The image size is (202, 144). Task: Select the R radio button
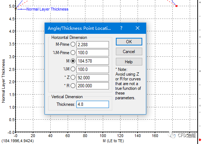coord(73,85)
